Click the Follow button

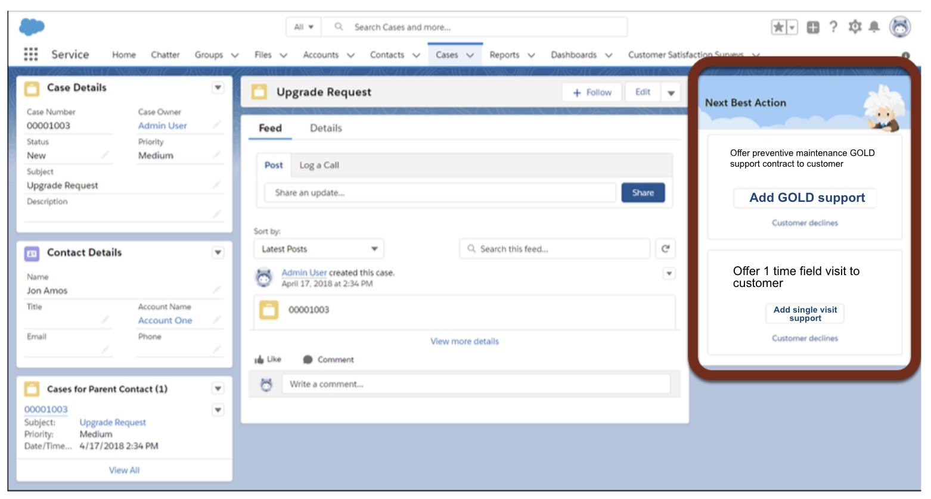click(592, 92)
